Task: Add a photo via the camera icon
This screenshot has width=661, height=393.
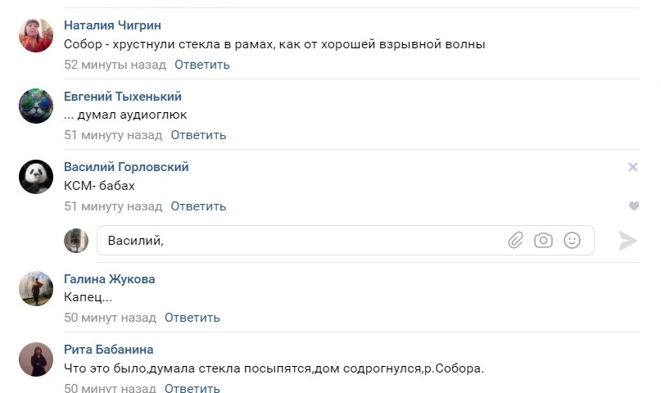Action: pyautogui.click(x=543, y=241)
